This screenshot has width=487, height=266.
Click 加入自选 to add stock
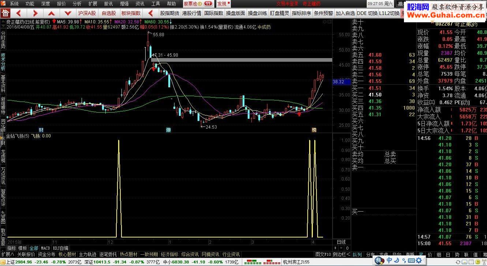(x=345, y=13)
